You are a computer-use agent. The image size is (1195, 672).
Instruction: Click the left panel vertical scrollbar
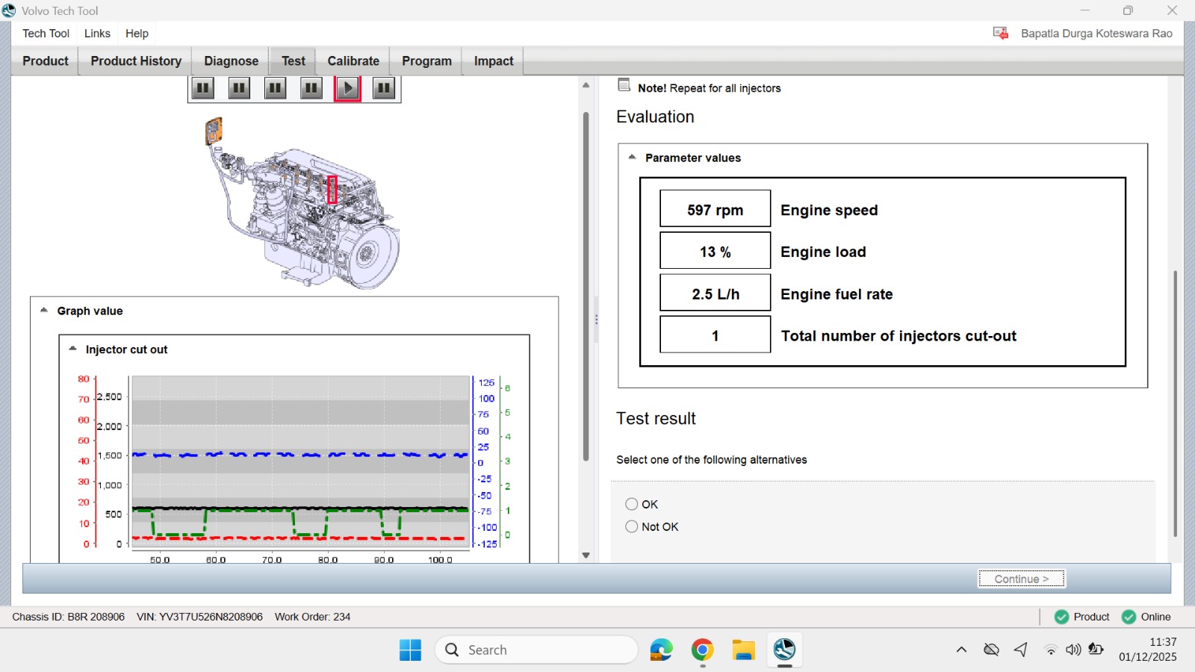[586, 287]
